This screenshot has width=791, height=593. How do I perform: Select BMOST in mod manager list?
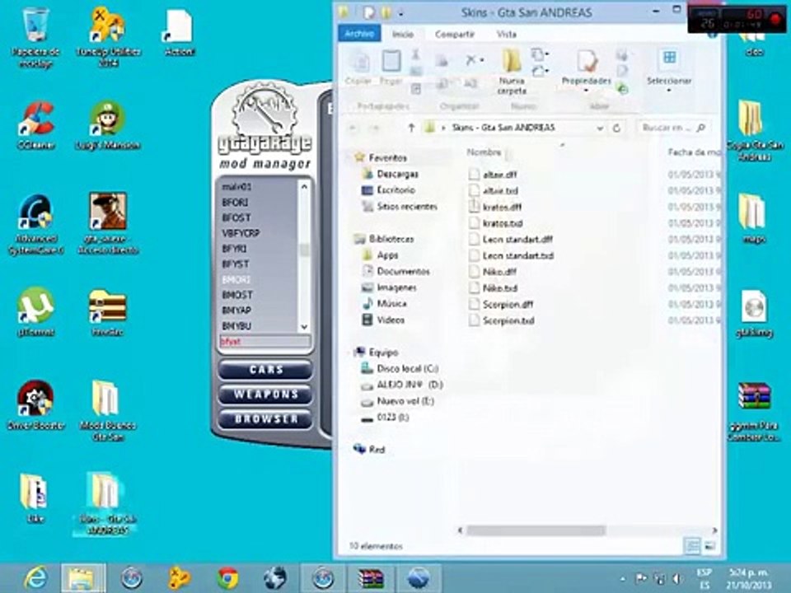point(237,295)
